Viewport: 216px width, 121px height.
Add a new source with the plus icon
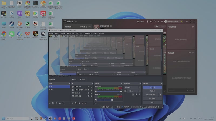(x=73, y=103)
